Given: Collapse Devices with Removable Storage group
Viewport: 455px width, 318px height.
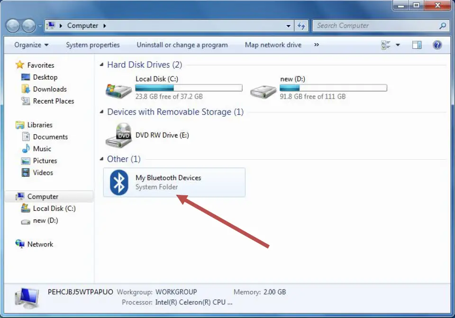Looking at the screenshot, I should coord(101,112).
